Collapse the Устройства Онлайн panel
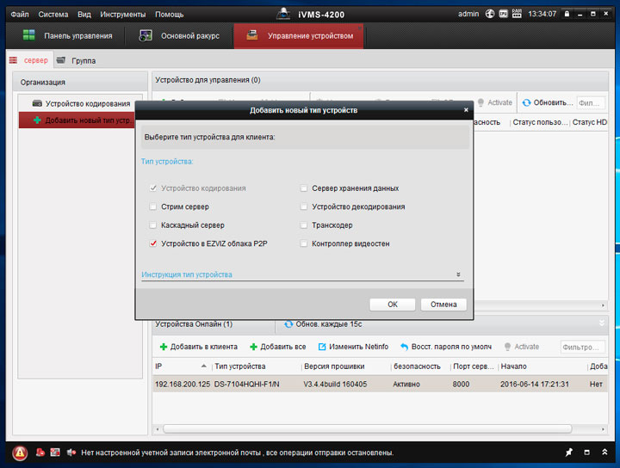The width and height of the screenshot is (620, 468). [x=602, y=323]
